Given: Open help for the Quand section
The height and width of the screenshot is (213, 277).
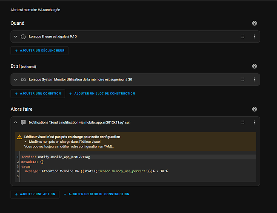Looking at the screenshot, I should pyautogui.click(x=254, y=23).
